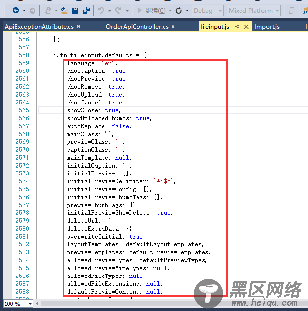
Task: Click the 'initialPreviewThumbTags' code line
Action: (114, 197)
